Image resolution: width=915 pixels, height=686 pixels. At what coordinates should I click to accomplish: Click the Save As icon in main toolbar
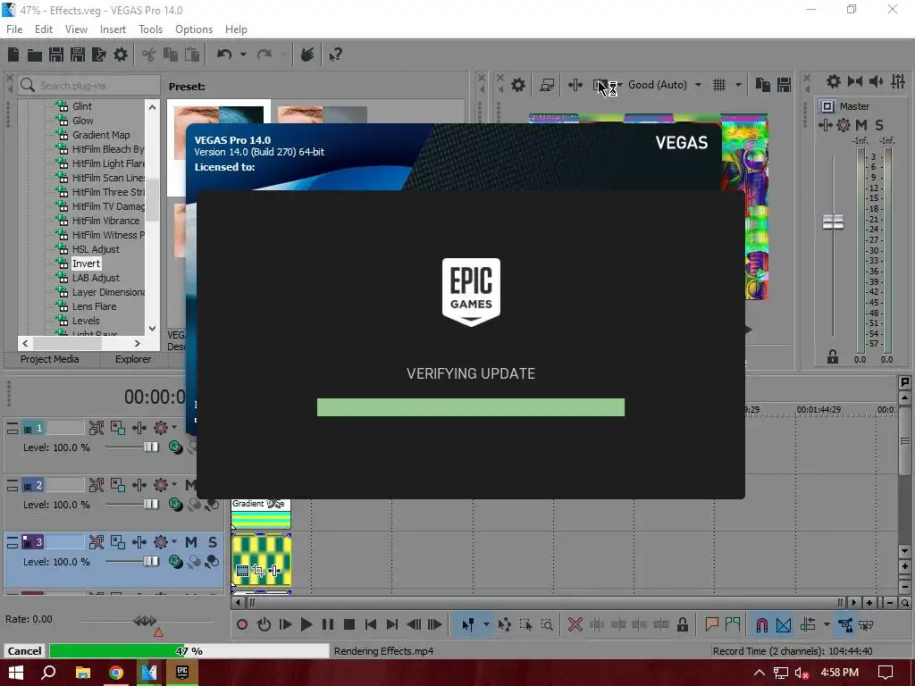click(78, 54)
